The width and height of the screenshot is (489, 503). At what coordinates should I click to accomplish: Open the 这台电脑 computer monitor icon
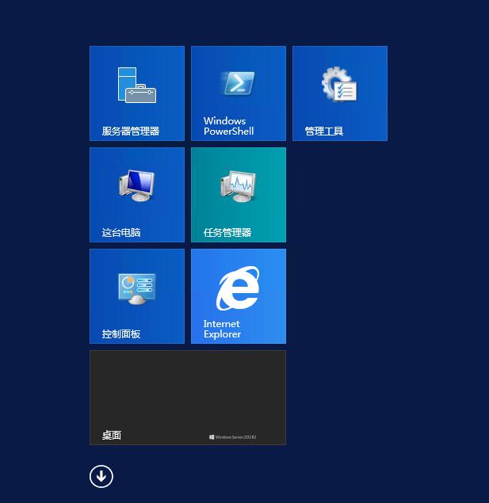coord(136,185)
